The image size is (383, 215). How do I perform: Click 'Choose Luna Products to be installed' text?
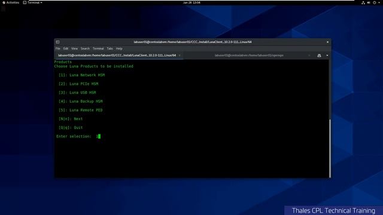click(94, 66)
